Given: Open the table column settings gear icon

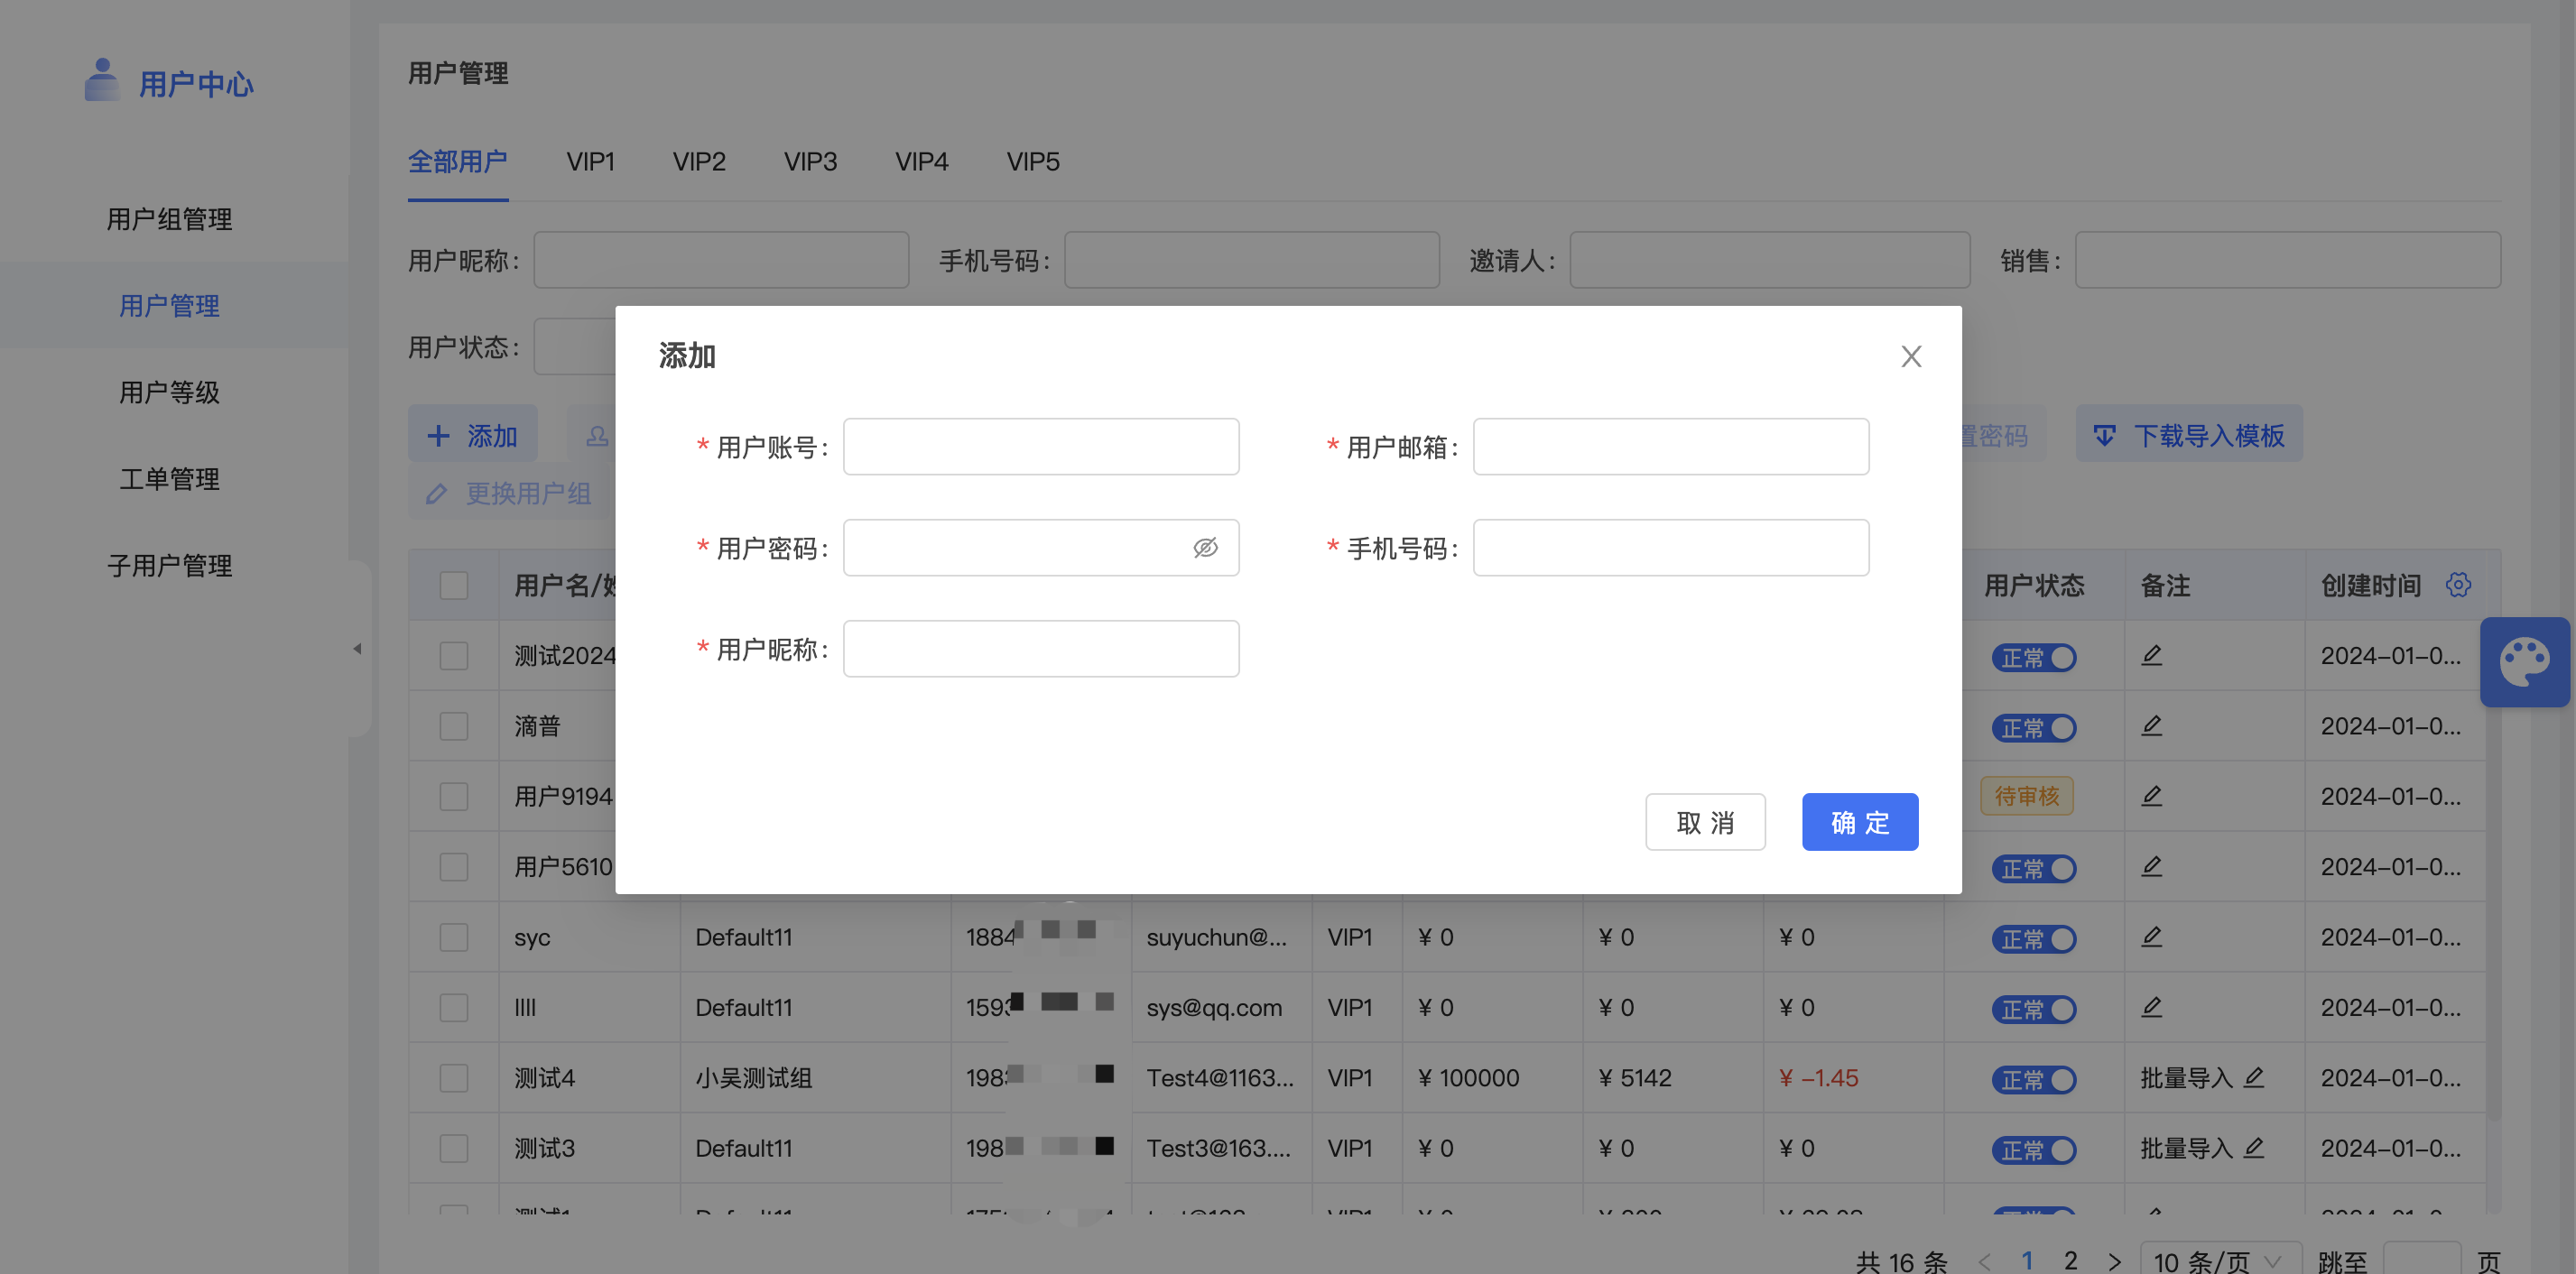Looking at the screenshot, I should tap(2458, 584).
